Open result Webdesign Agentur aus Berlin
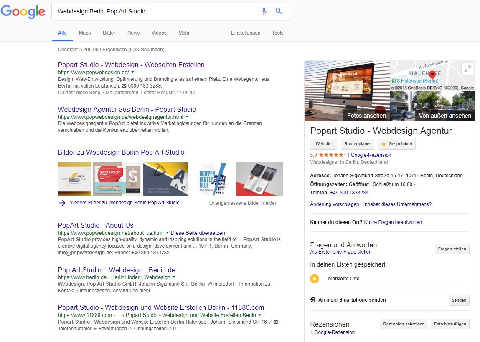The width and height of the screenshot is (480, 342). (x=127, y=109)
